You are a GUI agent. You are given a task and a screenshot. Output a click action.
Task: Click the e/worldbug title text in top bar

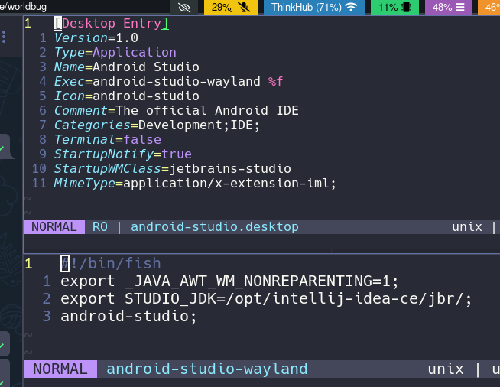[x=23, y=7]
